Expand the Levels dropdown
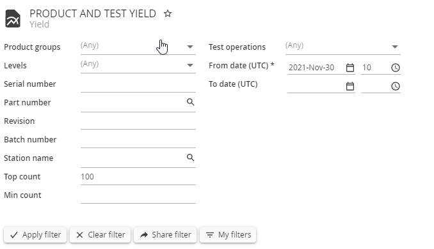 (x=138, y=65)
